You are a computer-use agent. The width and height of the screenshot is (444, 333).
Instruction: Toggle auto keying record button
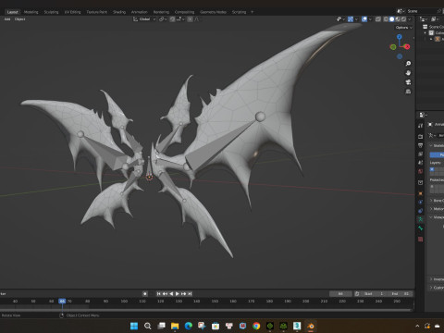click(145, 294)
